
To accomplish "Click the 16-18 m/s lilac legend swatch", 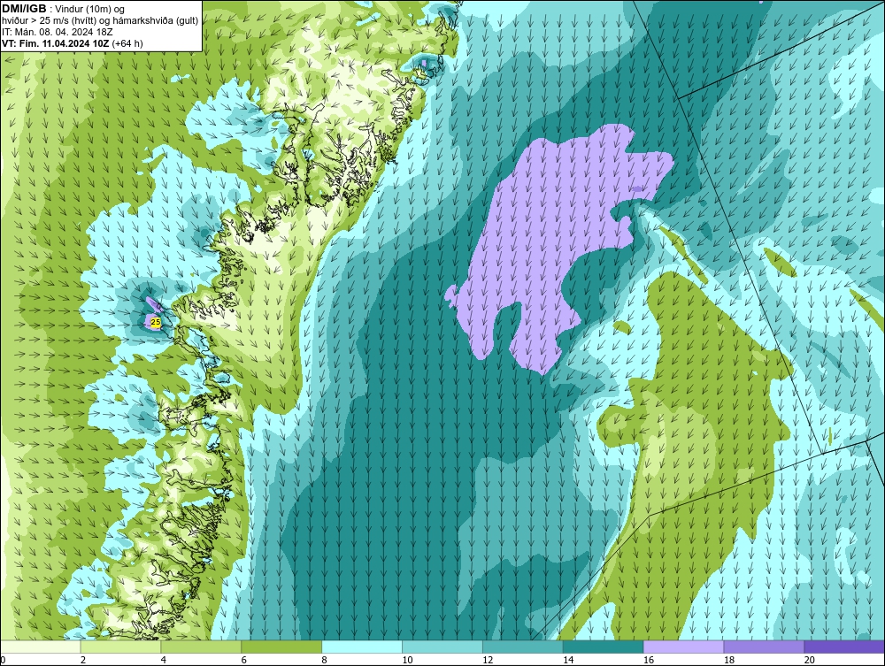I will click(x=683, y=647).
